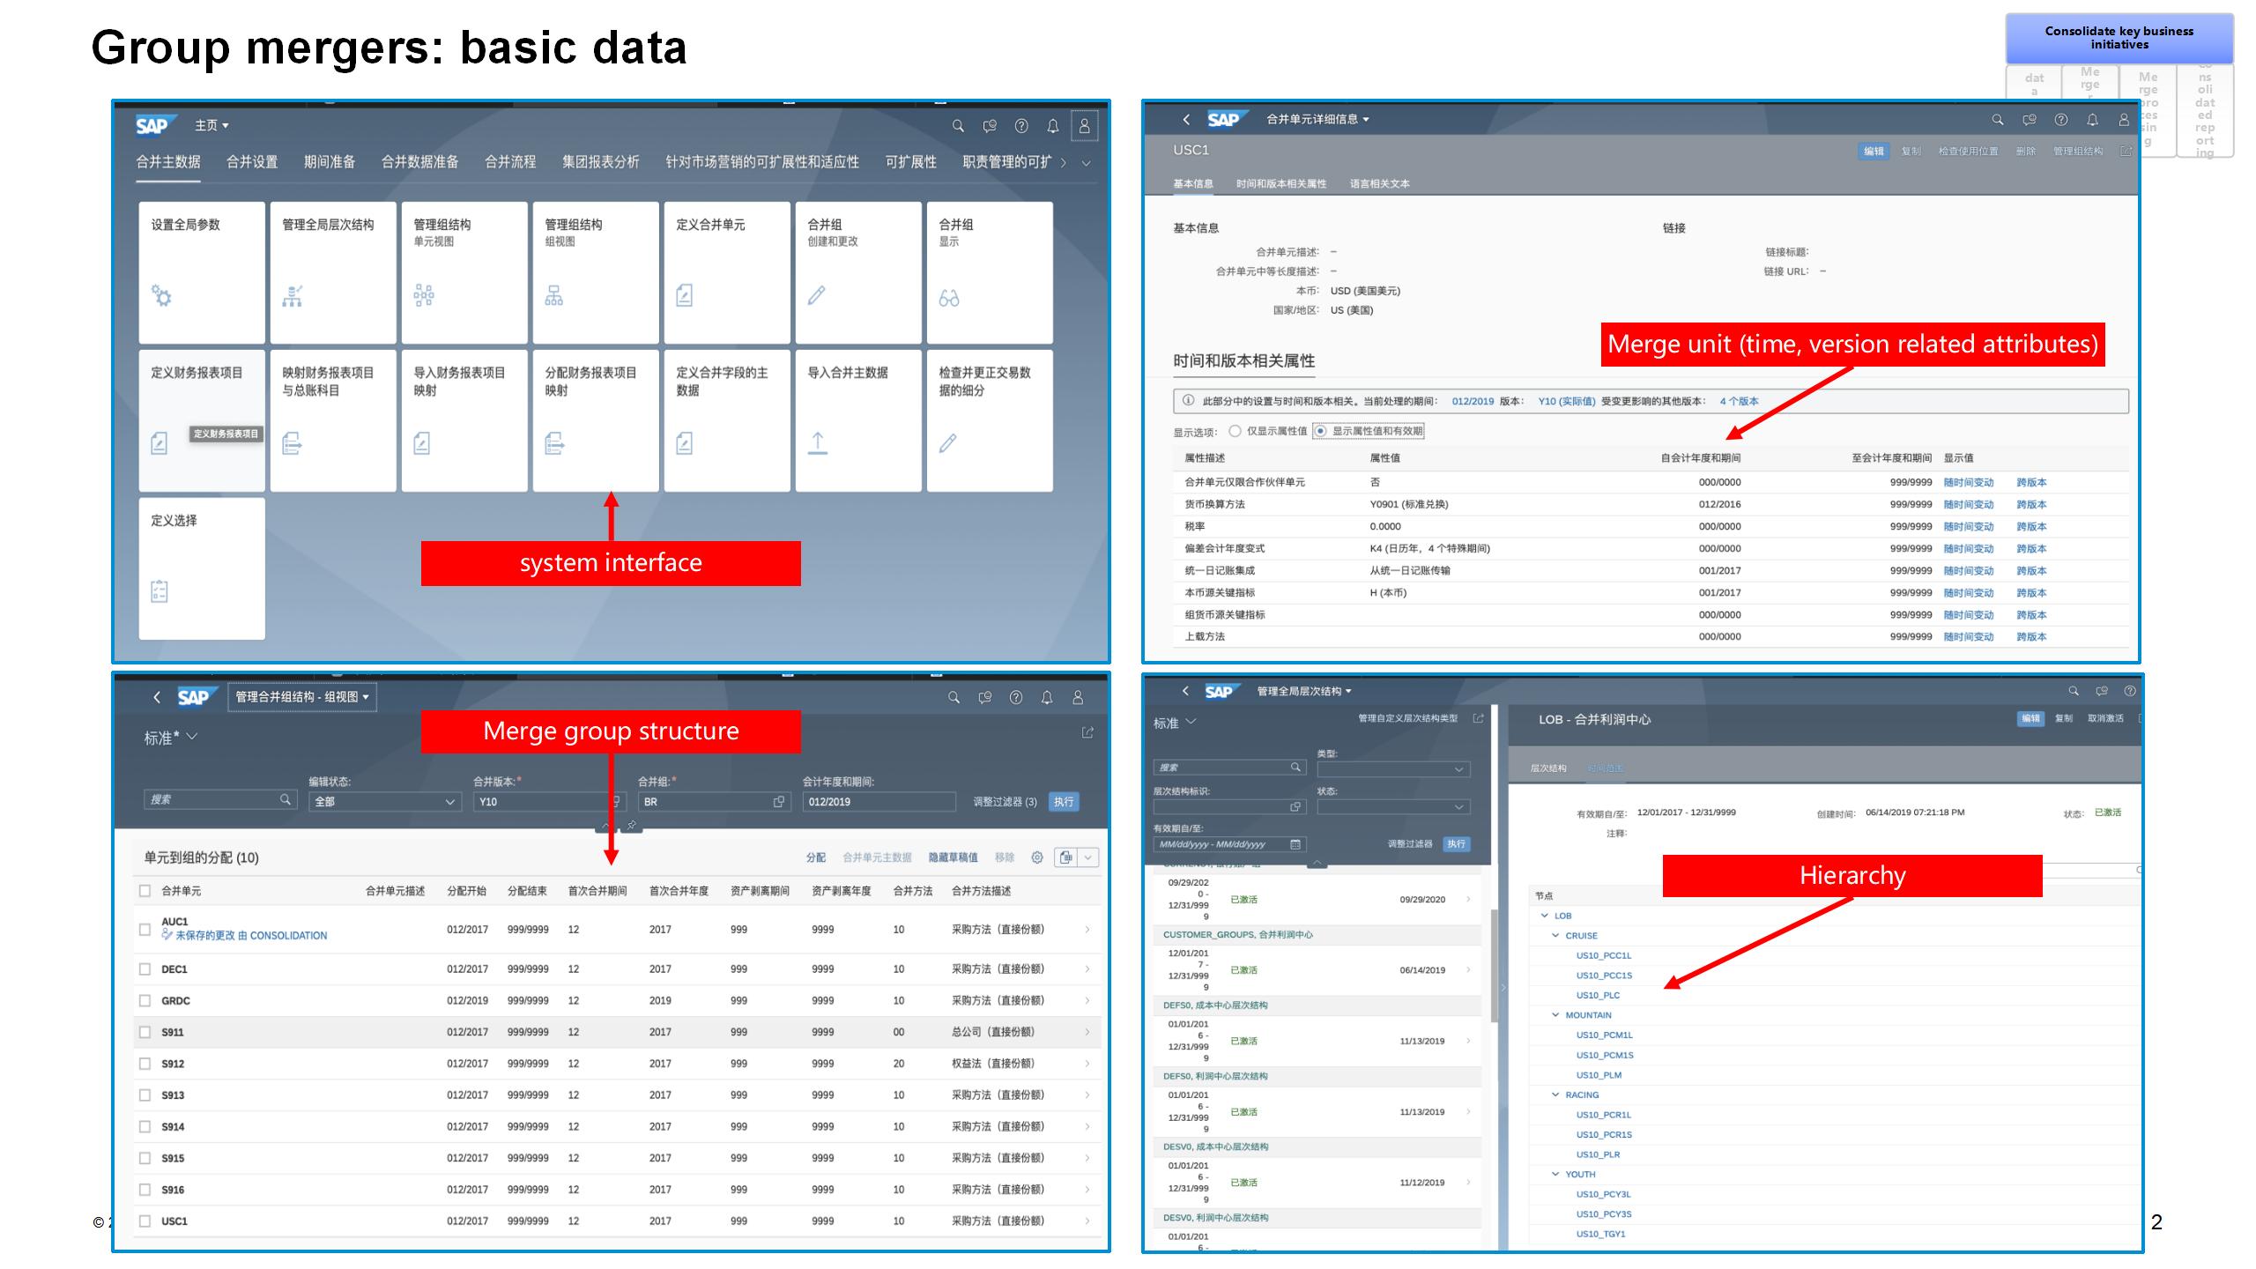Click the search icon in home header
This screenshot has width=2256, height=1269.
[x=958, y=127]
